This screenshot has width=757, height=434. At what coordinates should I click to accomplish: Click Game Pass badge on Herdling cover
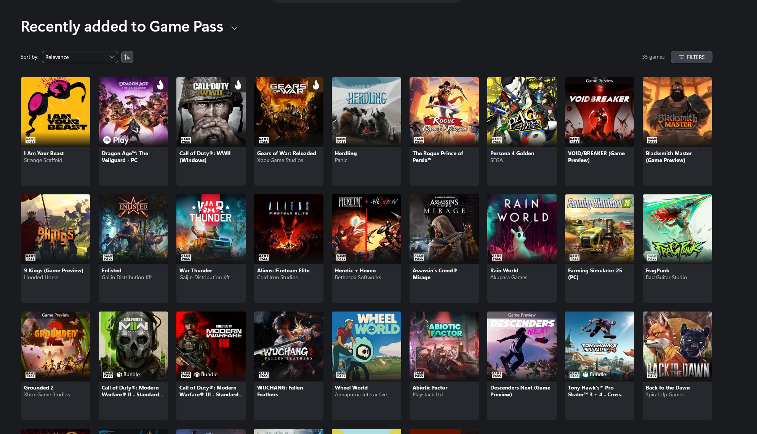(341, 140)
